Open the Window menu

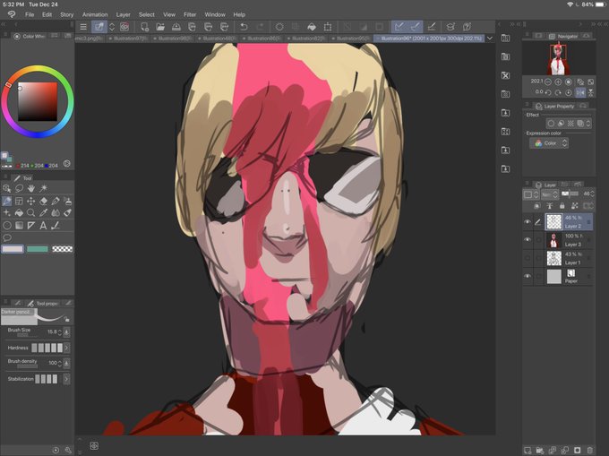click(x=215, y=14)
